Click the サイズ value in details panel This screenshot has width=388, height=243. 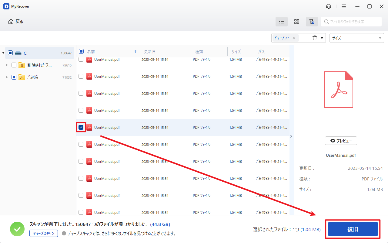(x=375, y=190)
